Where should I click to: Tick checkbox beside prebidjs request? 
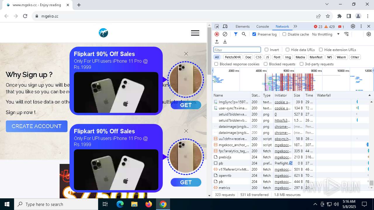point(216,157)
